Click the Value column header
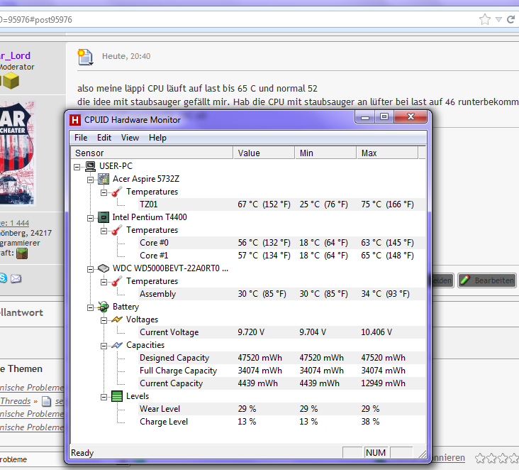 [263, 153]
